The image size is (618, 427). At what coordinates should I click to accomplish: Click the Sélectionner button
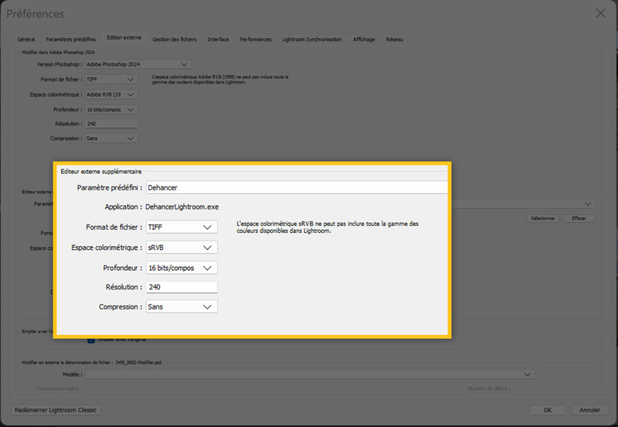click(543, 218)
